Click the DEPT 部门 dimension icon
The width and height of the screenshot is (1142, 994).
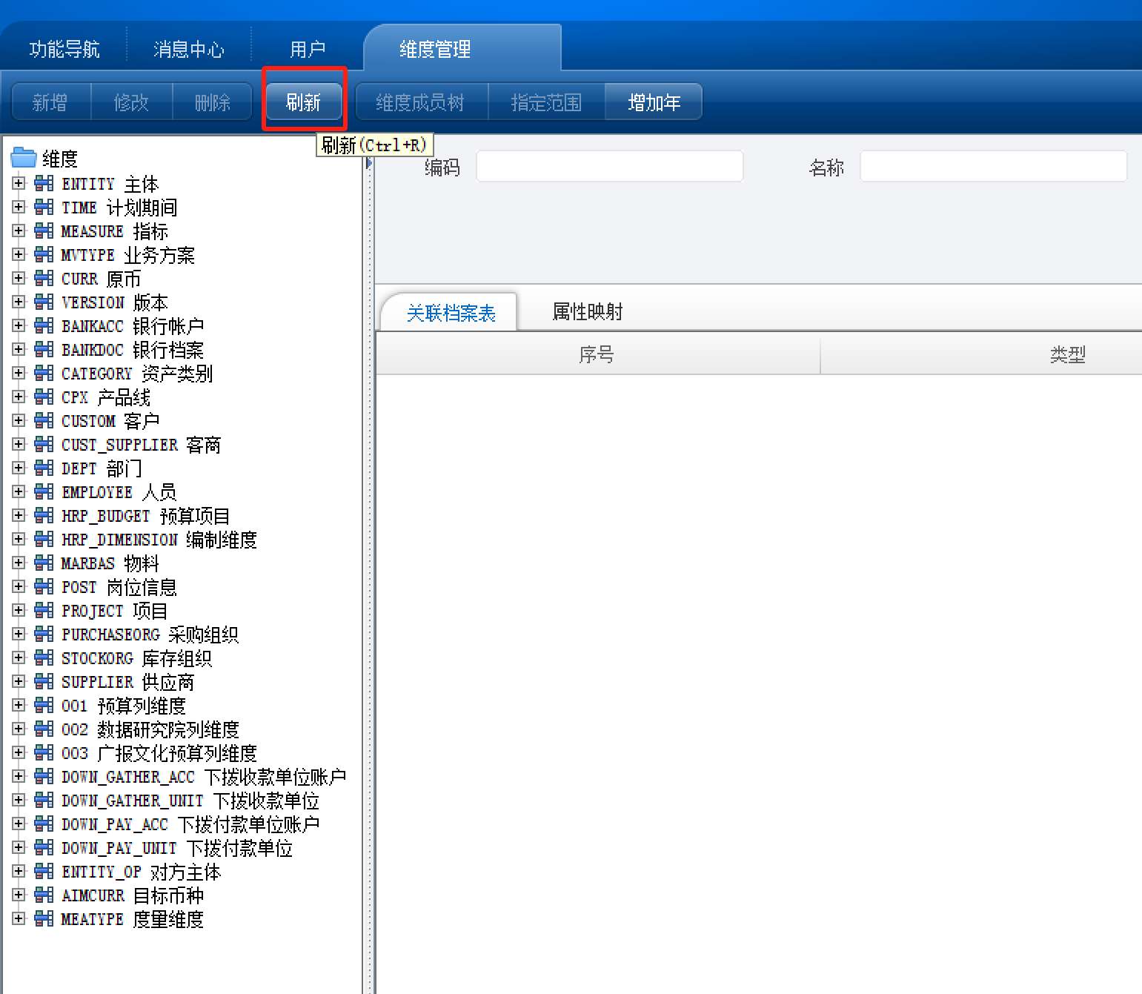pyautogui.click(x=44, y=468)
